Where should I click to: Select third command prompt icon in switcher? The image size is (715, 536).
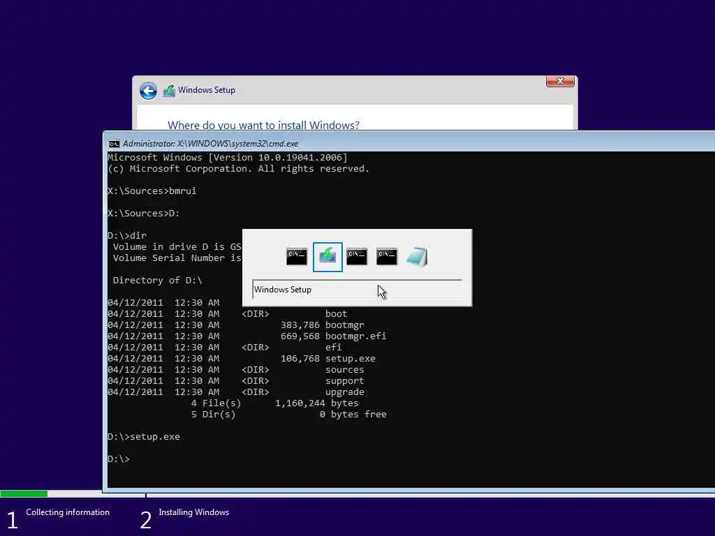pos(357,257)
